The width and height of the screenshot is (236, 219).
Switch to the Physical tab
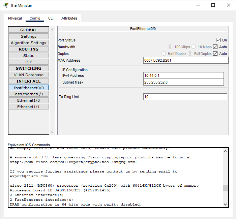(x=15, y=18)
